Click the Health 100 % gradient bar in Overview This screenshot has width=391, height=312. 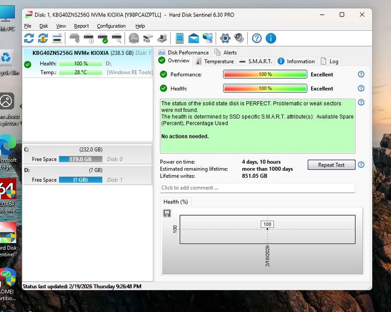click(265, 88)
